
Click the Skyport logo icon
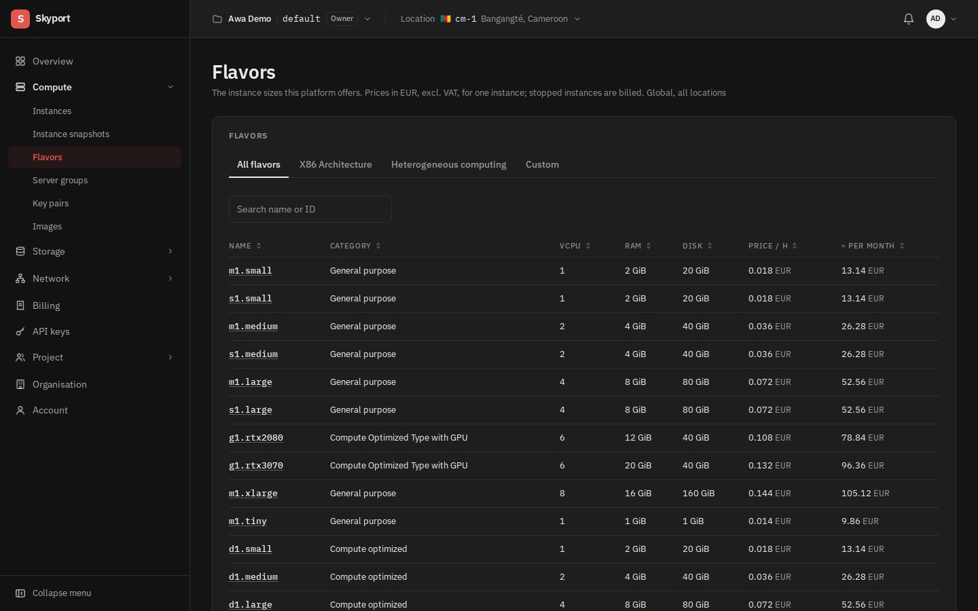(x=20, y=19)
